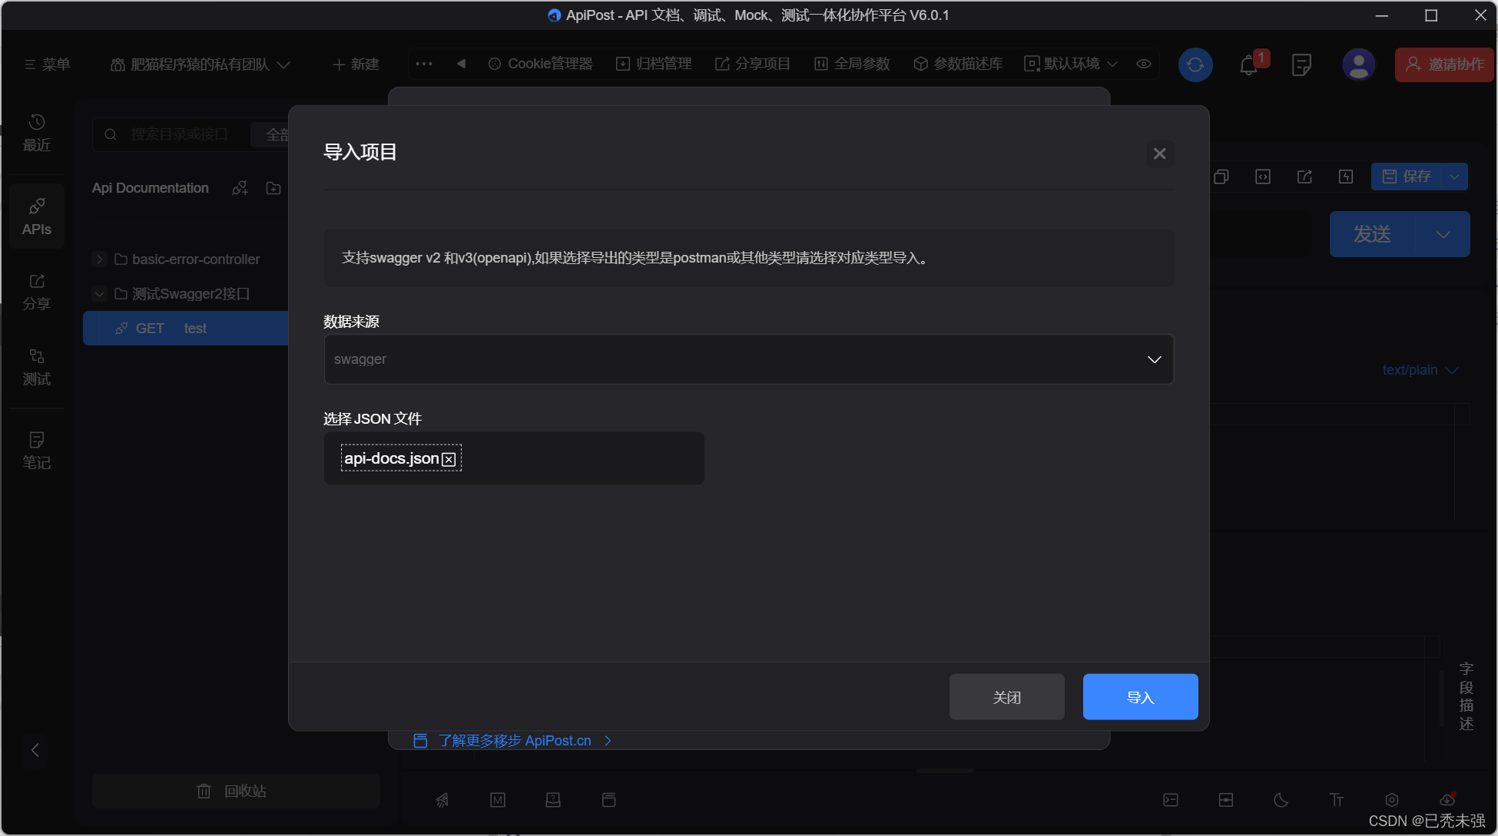Click the M mock icon in bottom bar
The width and height of the screenshot is (1498, 836).
pyautogui.click(x=498, y=800)
